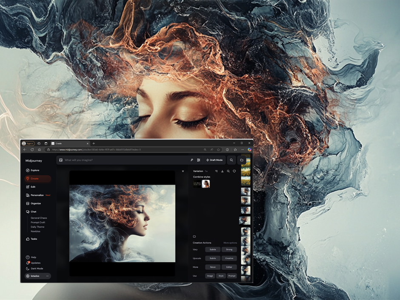This screenshot has width=400, height=300.
Task: Open the three-dot menu next to username
Action: 47,276
